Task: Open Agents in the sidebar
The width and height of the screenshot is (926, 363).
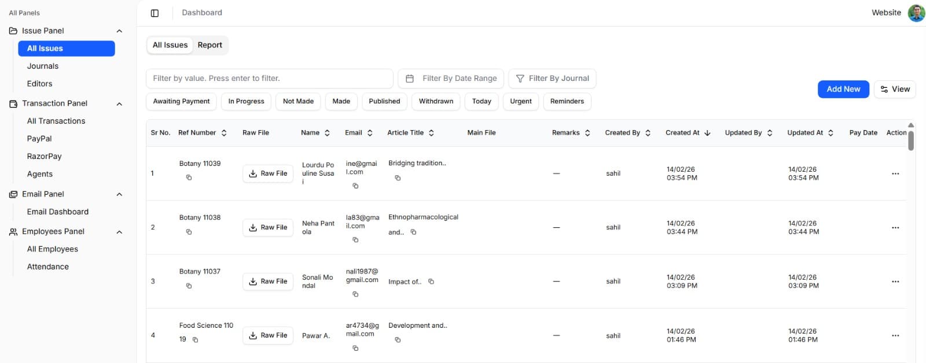Action: coord(40,174)
